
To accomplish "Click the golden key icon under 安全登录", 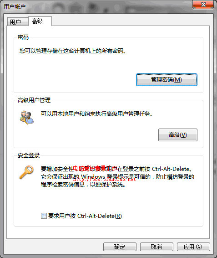I will click(x=26, y=172).
